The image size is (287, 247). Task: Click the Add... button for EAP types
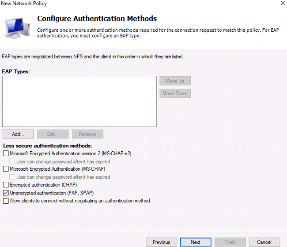pos(18,134)
